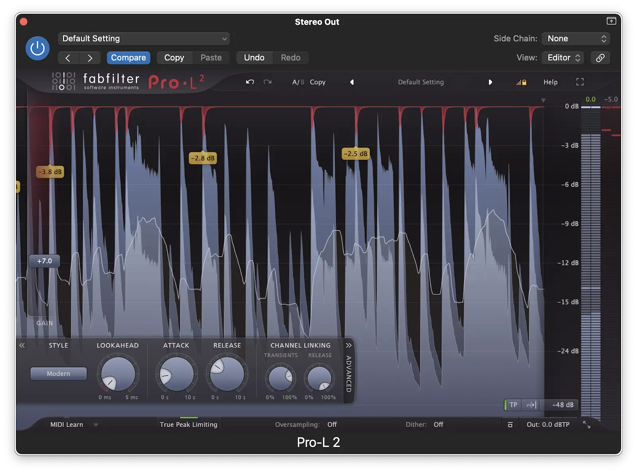Click the output level lock icon
637x473 pixels.
(522, 82)
